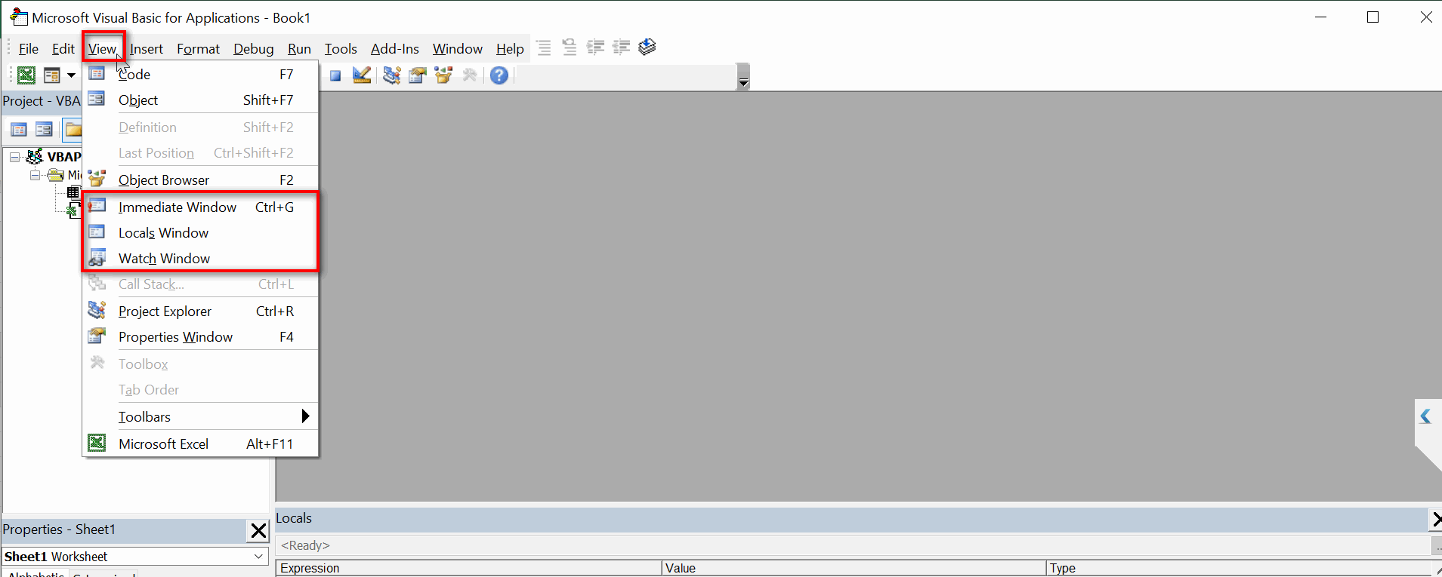Click the blue Help question mark icon
The image size is (1442, 577).
click(499, 75)
